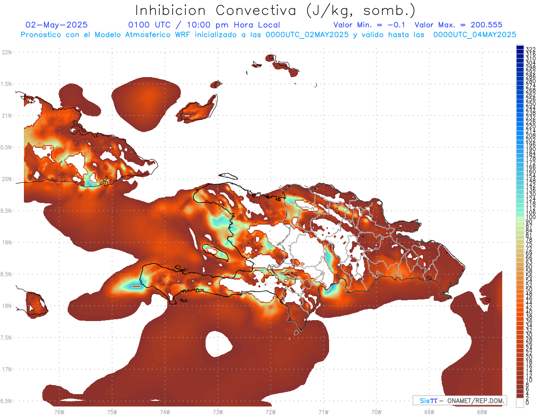The width and height of the screenshot is (541, 418).
Task: Click the "74W" longitude label
Action: [x=165, y=412]
